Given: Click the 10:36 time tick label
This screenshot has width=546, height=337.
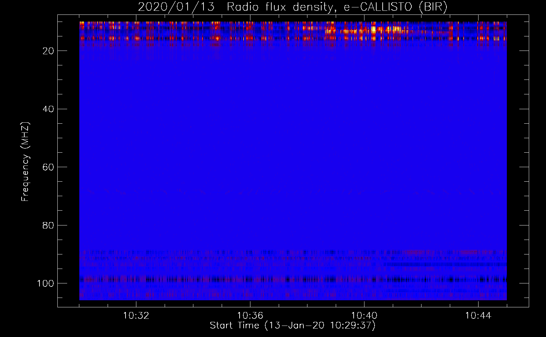Looking at the screenshot, I should pos(250,316).
